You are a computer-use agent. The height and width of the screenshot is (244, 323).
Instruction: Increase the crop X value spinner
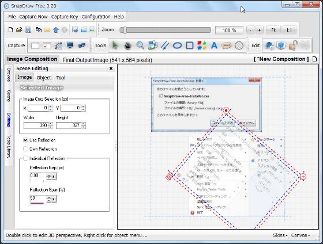pyautogui.click(x=51, y=106)
